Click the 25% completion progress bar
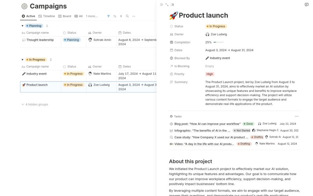 pyautogui.click(x=218, y=42)
